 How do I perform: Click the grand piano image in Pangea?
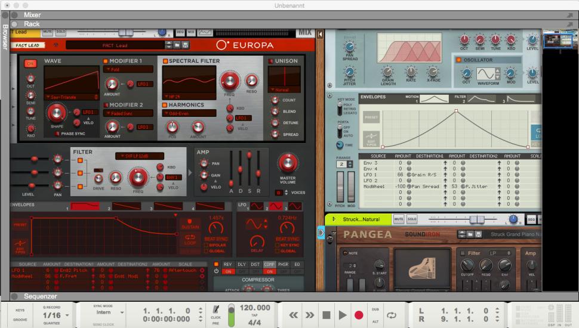coord(423,268)
